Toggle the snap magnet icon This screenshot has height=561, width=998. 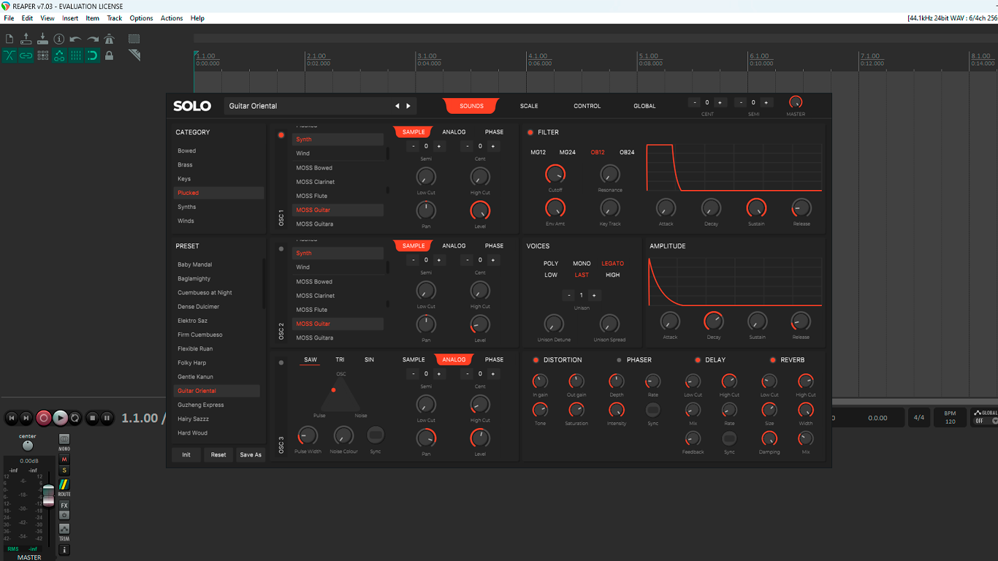pos(93,56)
